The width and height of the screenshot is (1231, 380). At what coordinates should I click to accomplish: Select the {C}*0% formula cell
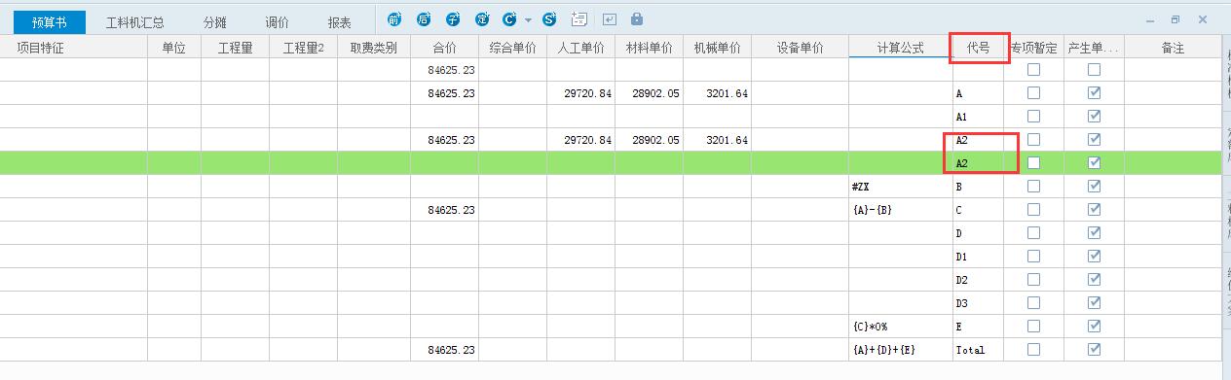click(x=900, y=327)
